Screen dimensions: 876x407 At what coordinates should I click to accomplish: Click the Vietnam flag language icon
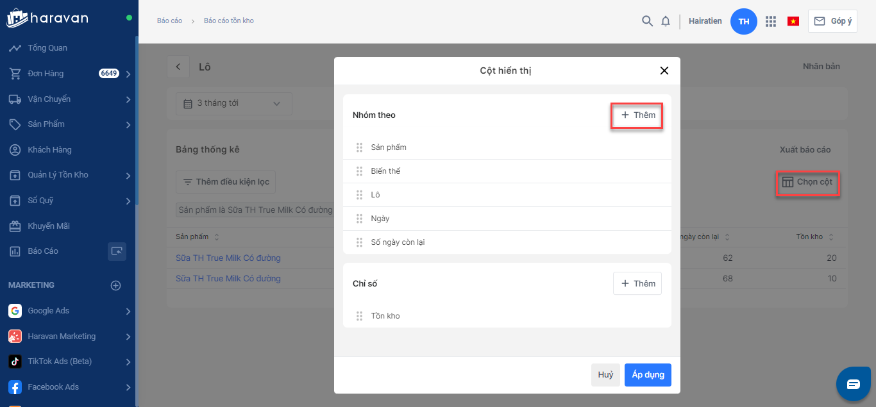tap(793, 21)
